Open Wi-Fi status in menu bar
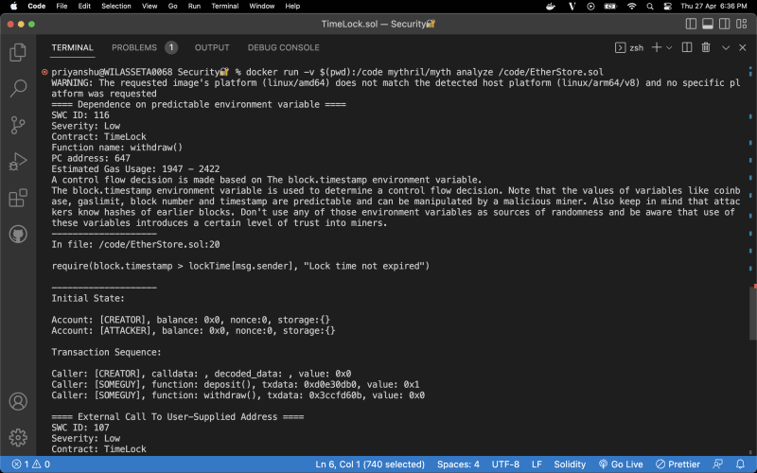Viewport: 757px width, 473px height. pos(631,6)
